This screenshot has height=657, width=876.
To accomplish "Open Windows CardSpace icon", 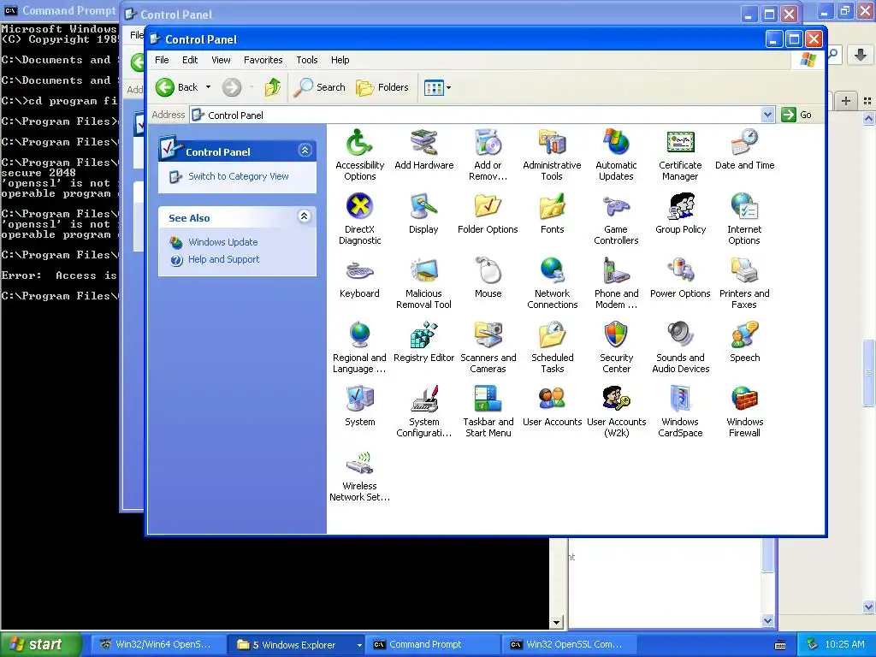I will [x=680, y=412].
